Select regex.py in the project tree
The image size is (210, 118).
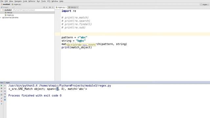[9, 15]
